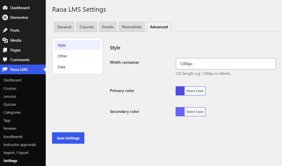Click the Primary color swatch
The width and height of the screenshot is (282, 166).
pyautogui.click(x=180, y=91)
